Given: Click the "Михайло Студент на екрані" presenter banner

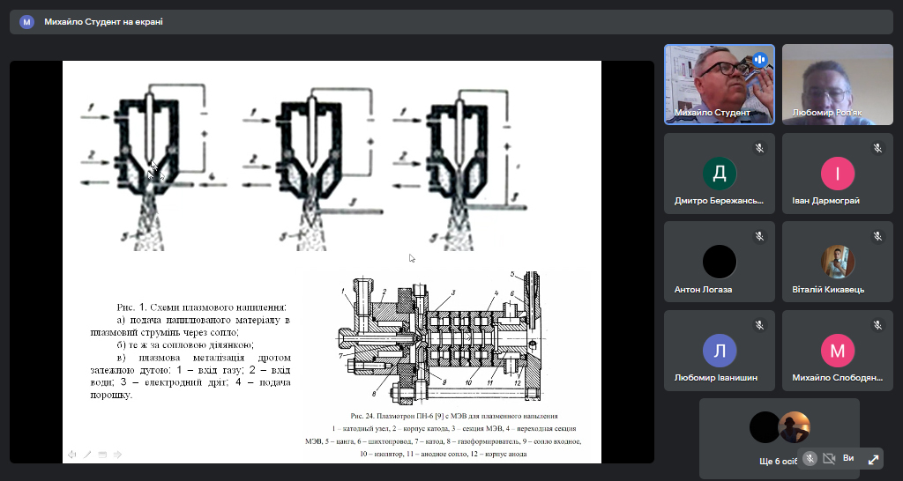Looking at the screenshot, I should pyautogui.click(x=103, y=22).
